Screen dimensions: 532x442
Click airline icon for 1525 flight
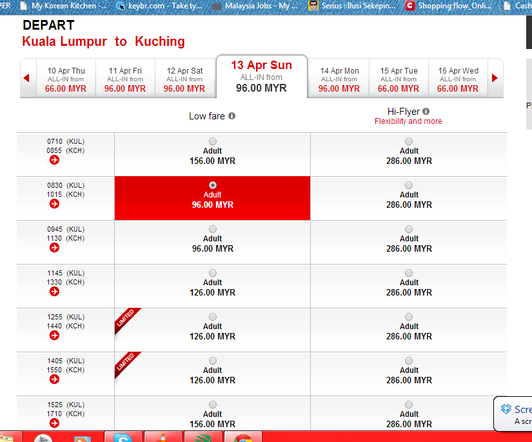pos(54,423)
